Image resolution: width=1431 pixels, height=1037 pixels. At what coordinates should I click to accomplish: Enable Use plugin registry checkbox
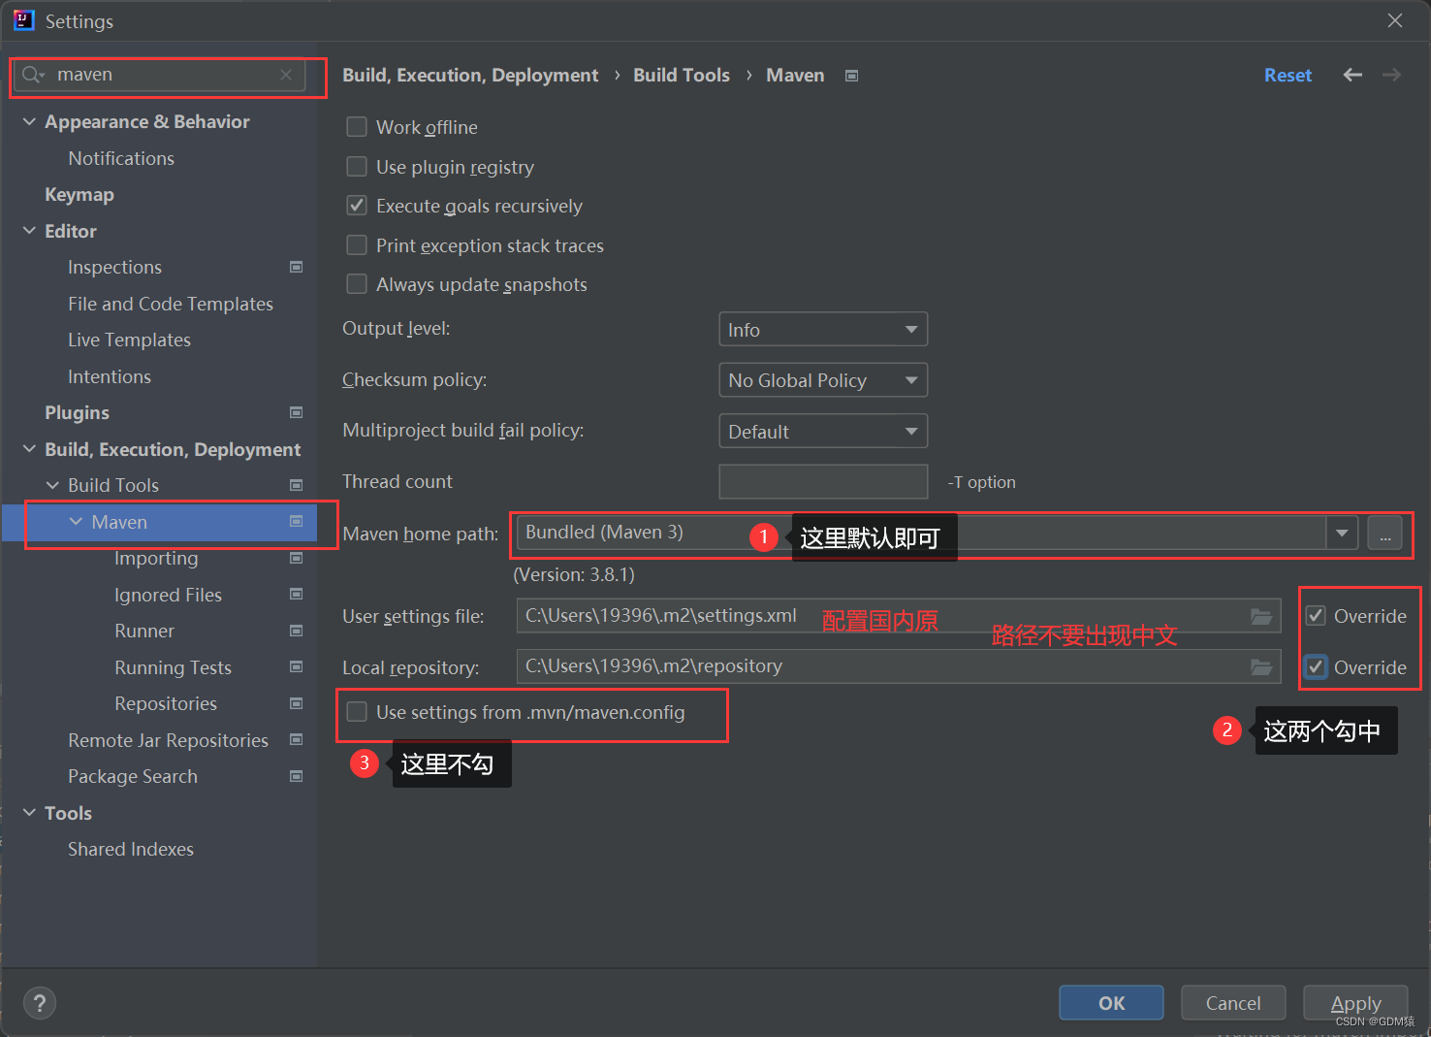tap(357, 167)
